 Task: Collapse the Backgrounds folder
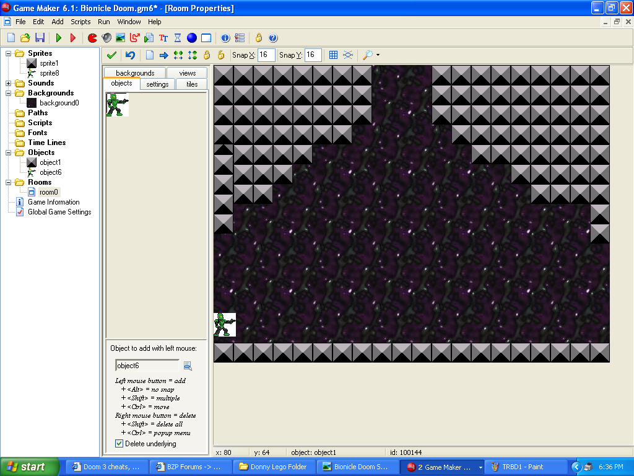tap(8, 93)
